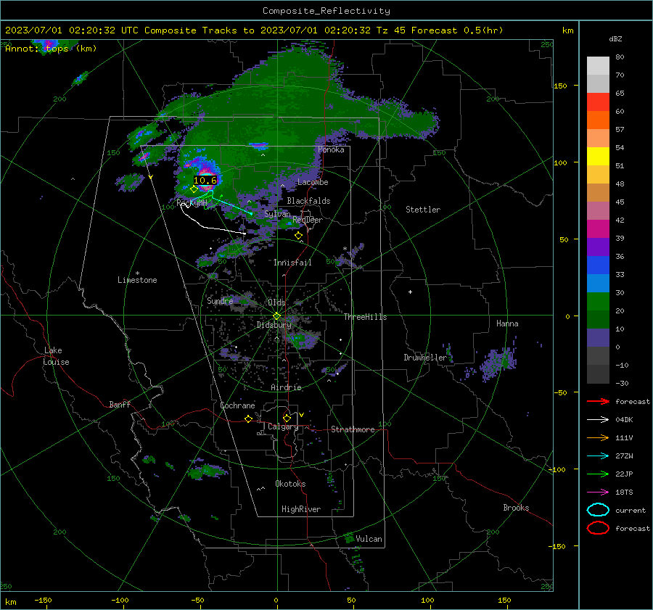Click the magenta 18TS arrow legend icon
Image resolution: width=653 pixels, height=610 pixels.
click(x=598, y=492)
